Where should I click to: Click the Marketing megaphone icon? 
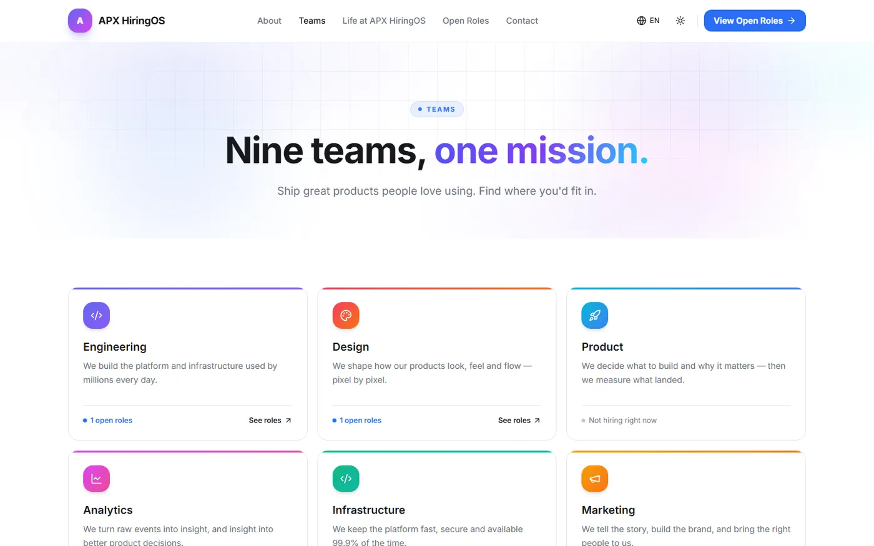tap(595, 479)
